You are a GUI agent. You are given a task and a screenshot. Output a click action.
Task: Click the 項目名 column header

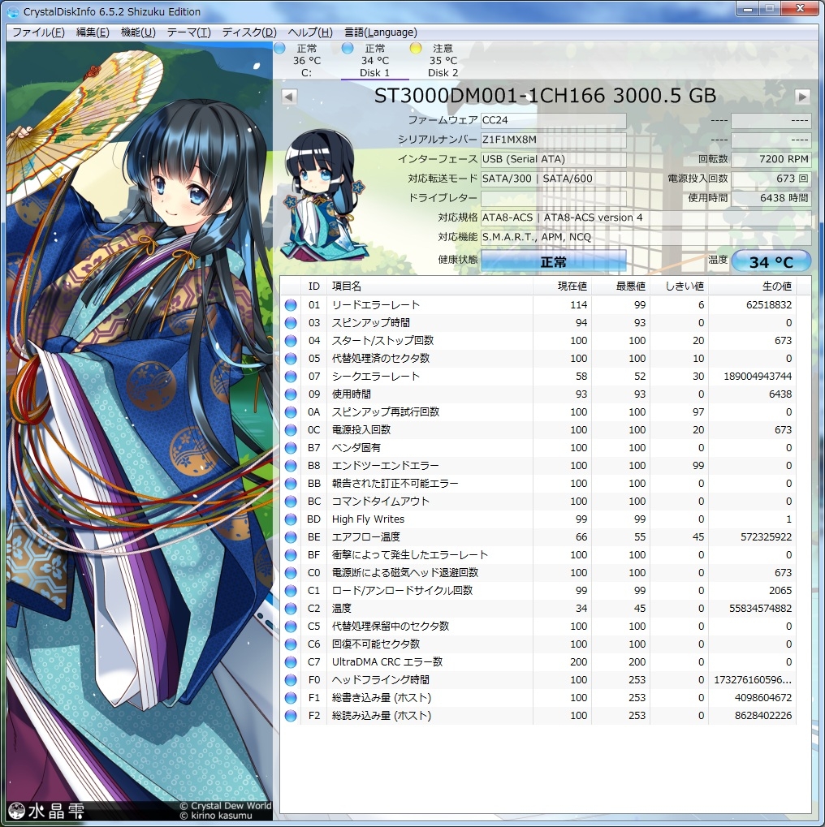pyautogui.click(x=430, y=286)
